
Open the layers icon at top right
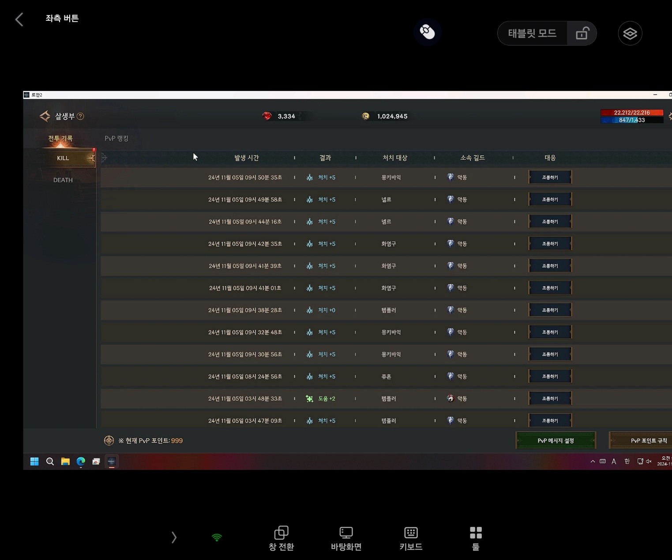630,34
